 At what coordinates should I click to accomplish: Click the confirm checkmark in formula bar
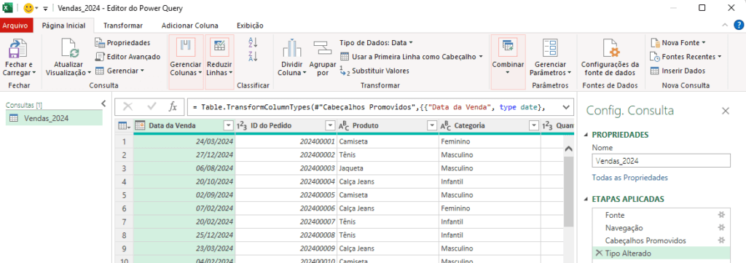152,107
